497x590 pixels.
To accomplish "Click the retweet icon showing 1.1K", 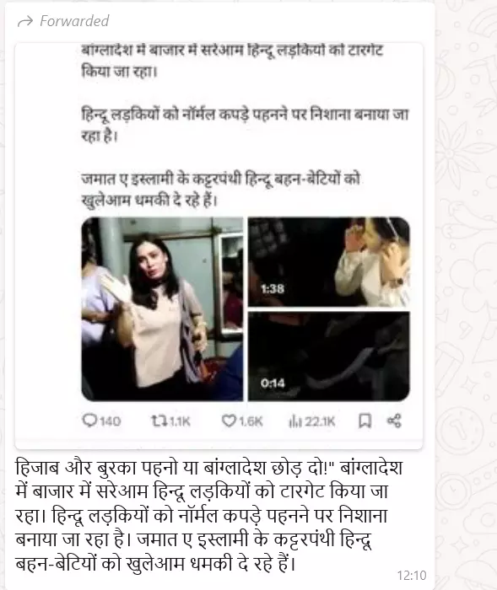I will 159,421.
